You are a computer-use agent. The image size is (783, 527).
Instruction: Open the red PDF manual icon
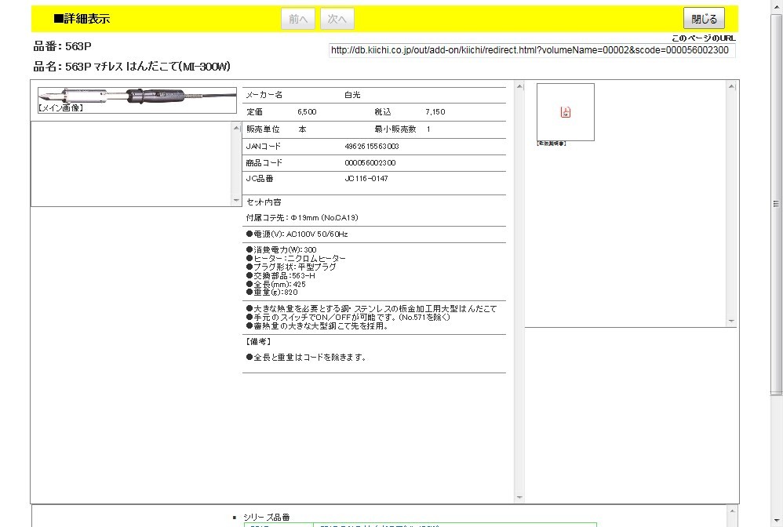[x=566, y=112]
